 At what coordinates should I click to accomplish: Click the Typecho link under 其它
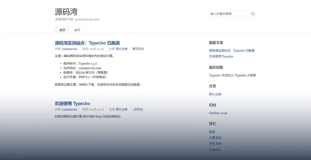pyautogui.click(x=215, y=150)
